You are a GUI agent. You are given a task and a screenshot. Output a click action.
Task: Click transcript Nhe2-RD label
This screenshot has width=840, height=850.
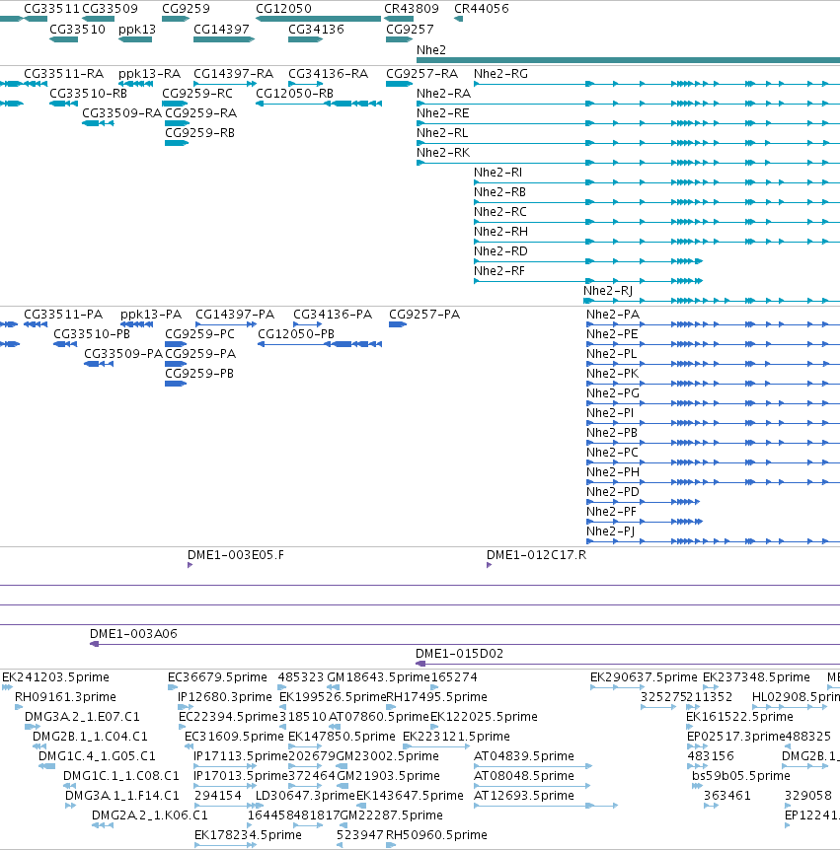click(500, 251)
